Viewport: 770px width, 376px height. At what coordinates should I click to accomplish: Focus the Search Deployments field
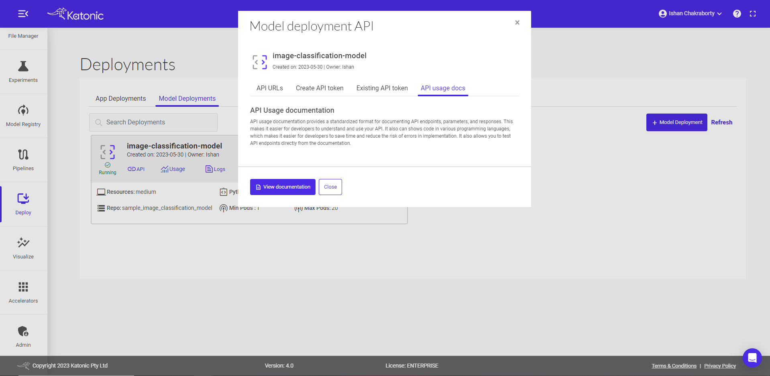153,122
